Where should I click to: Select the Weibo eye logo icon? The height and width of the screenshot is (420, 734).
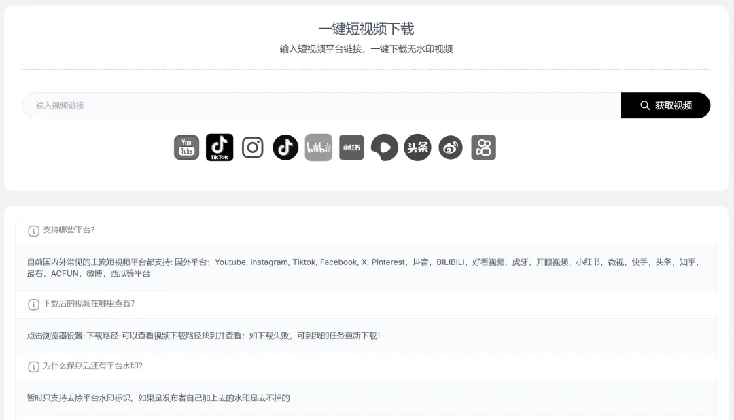[451, 147]
